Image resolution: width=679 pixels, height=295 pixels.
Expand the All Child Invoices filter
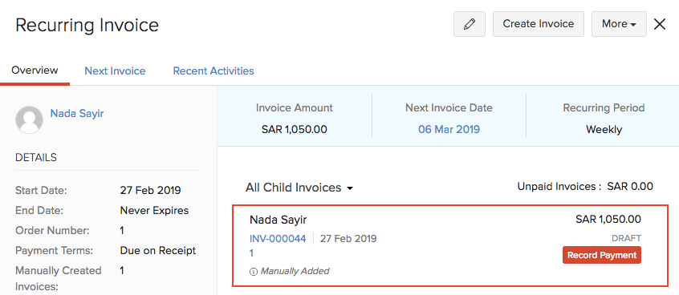(x=299, y=188)
